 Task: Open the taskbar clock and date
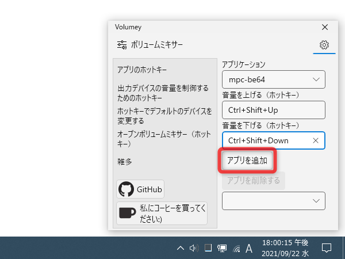click(x=285, y=248)
